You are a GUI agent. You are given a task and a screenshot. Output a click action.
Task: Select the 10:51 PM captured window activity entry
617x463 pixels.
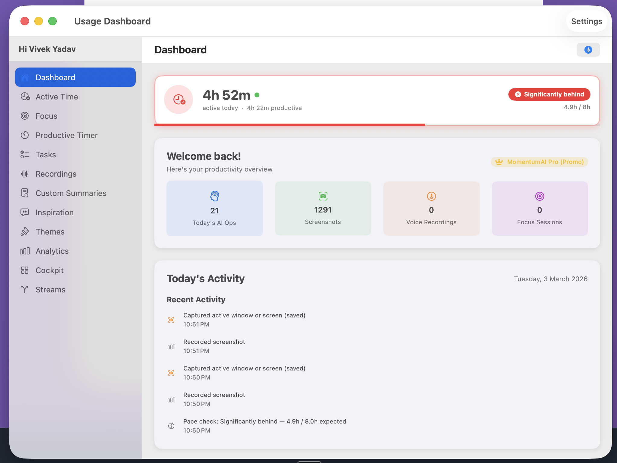[244, 319]
